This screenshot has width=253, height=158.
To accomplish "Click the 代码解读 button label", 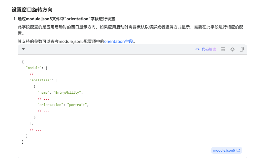I will [209, 49].
